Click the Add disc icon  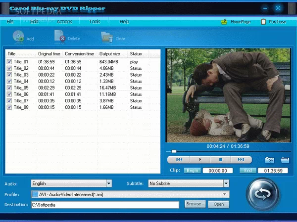pyautogui.click(x=18, y=36)
